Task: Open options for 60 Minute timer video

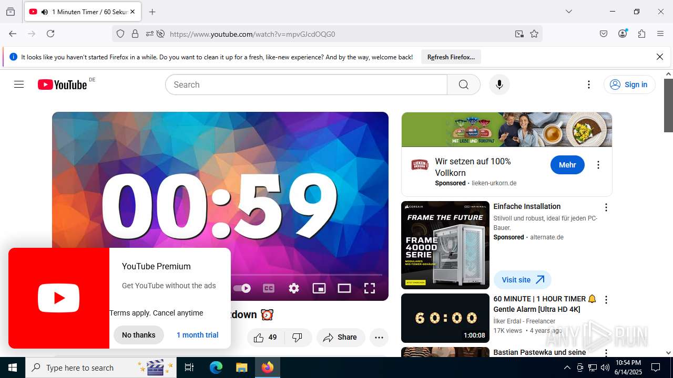Action: [x=606, y=300]
